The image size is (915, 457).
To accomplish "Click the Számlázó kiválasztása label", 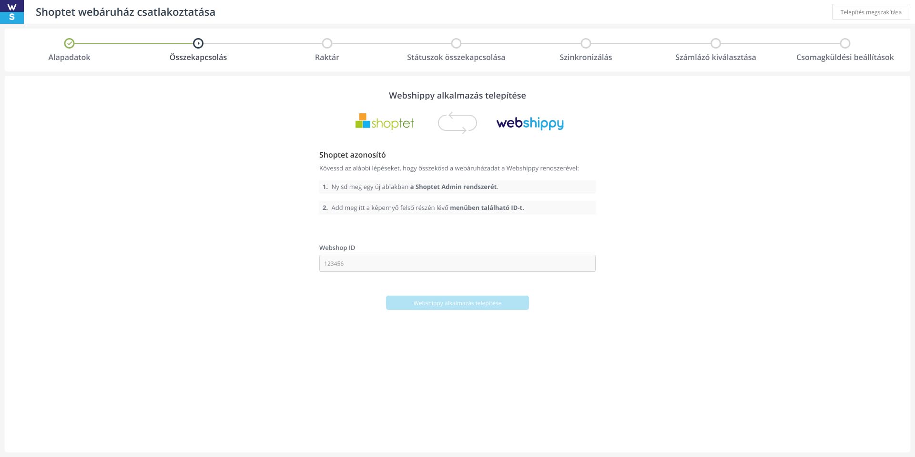I will point(715,57).
